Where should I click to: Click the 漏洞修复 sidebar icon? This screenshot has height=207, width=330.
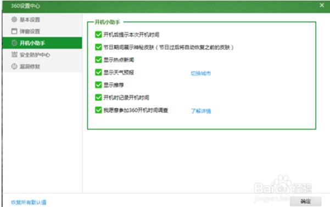point(14,67)
